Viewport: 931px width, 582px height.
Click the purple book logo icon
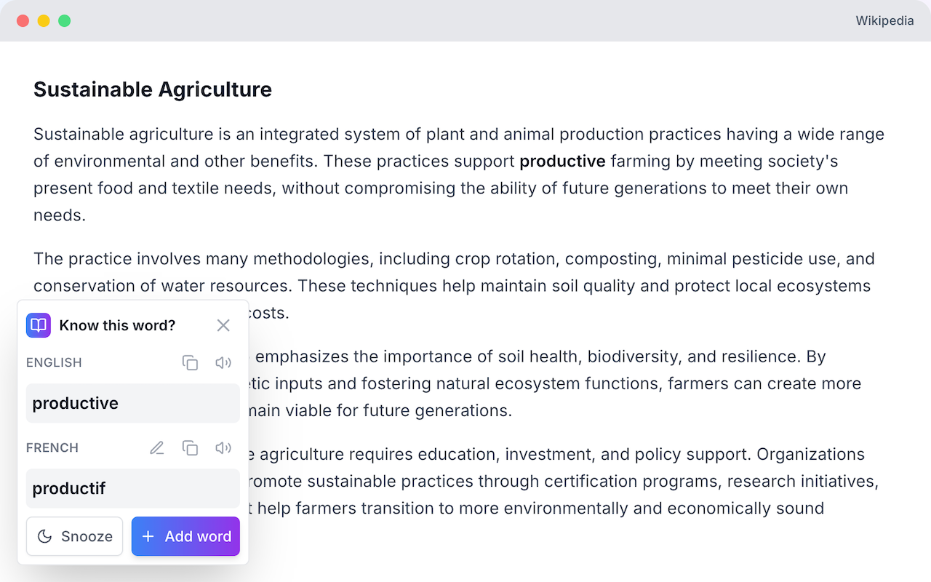[39, 325]
